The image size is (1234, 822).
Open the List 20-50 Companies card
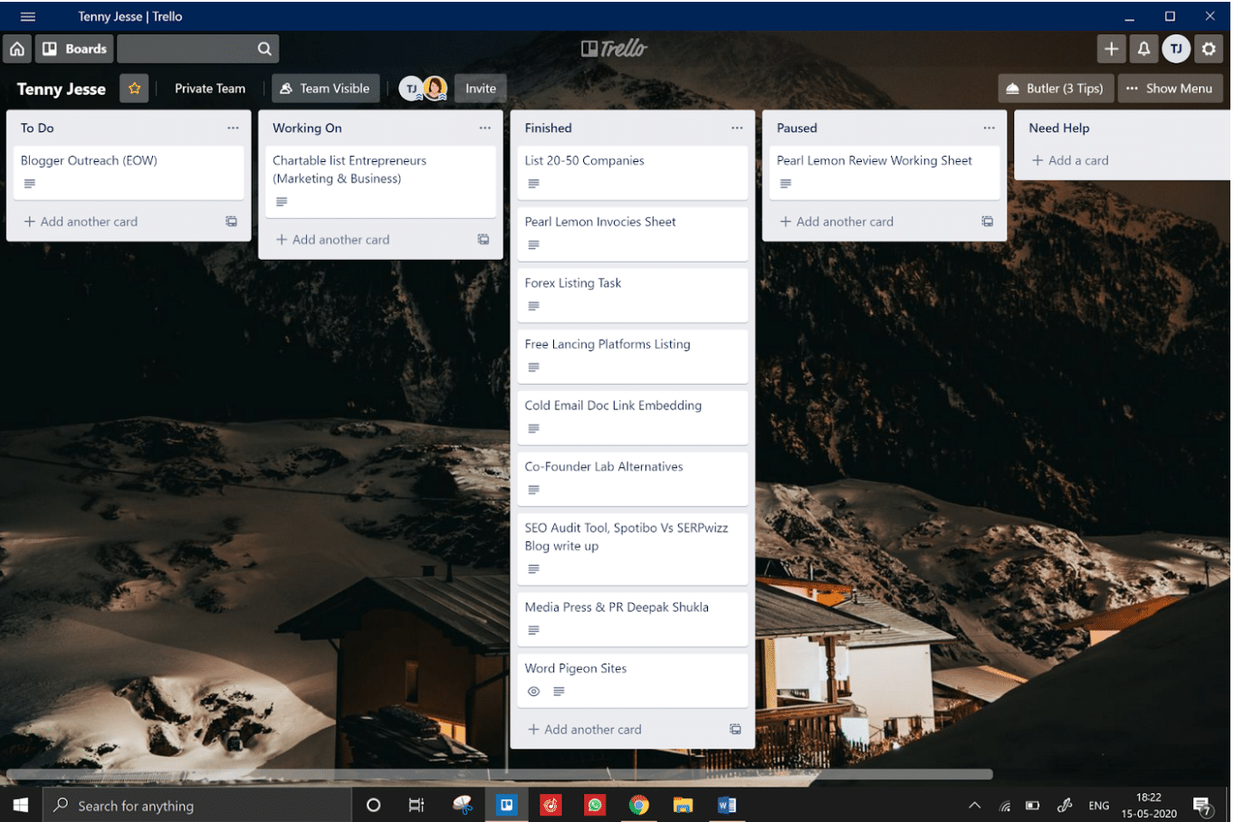633,172
